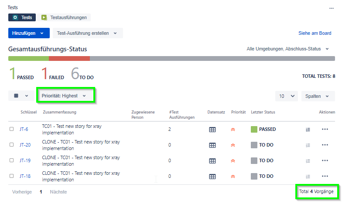The height and width of the screenshot is (217, 342).
Task: Open the test runs list icon for JT-6
Action: click(308, 130)
